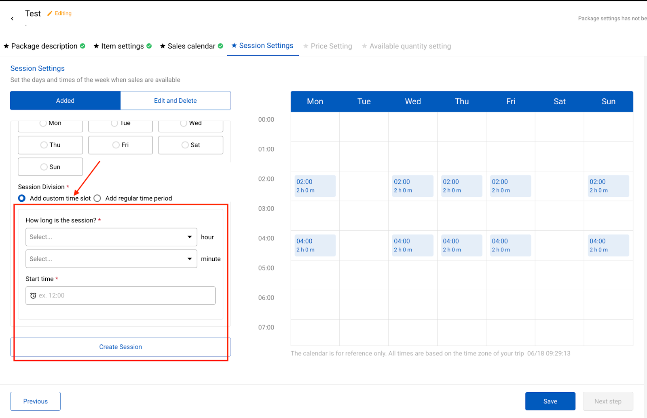Click the 00:00 time label in calendar
This screenshot has height=418, width=647.
[266, 120]
